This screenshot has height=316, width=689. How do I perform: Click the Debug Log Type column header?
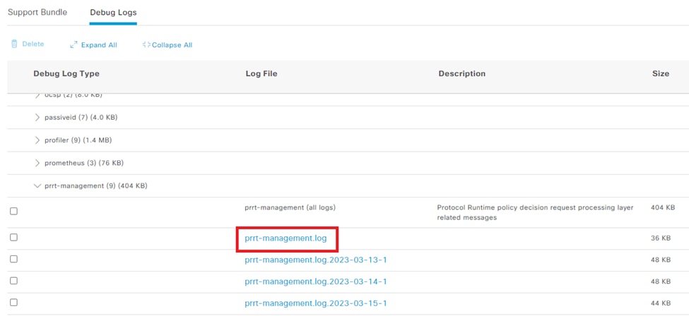[x=66, y=74]
